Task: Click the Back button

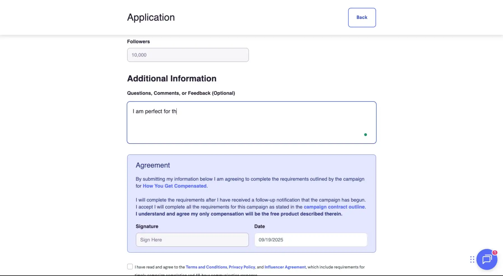Action: 362,17
